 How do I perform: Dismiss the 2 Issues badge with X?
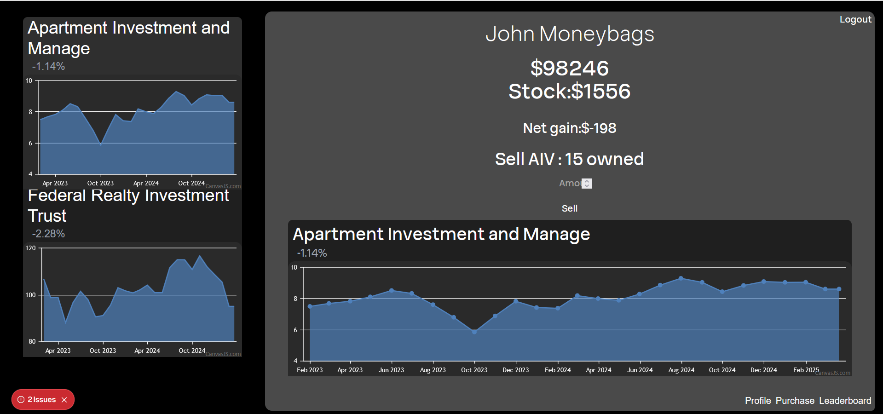64,400
